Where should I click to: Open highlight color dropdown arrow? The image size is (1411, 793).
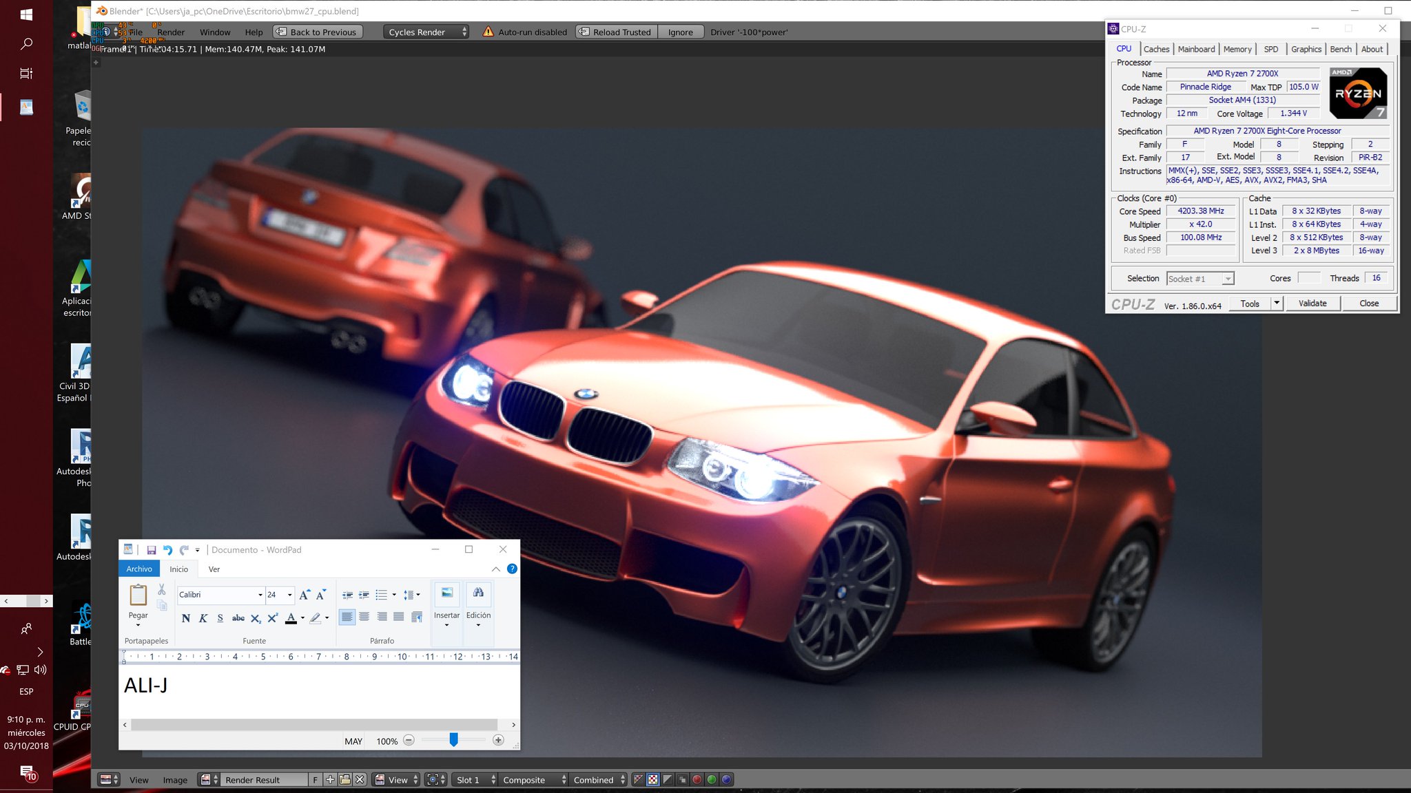(x=327, y=618)
